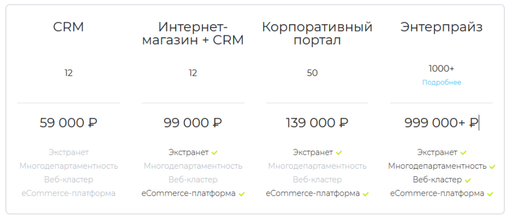Click the 59 000 ₽ price
514x222 pixels.
pyautogui.click(x=68, y=123)
